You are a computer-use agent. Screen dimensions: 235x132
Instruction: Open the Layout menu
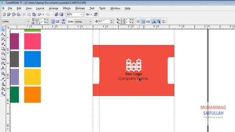click(40, 8)
